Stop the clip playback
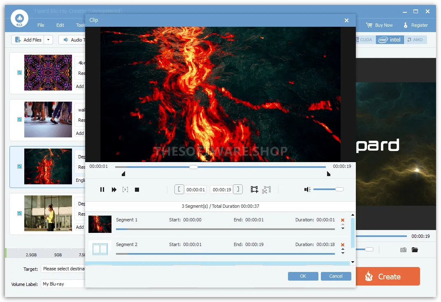The height and width of the screenshot is (302, 441). [x=137, y=190]
